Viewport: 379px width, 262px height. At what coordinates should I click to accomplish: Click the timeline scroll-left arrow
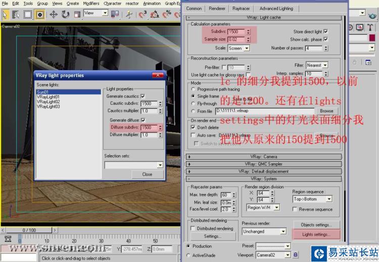pyautogui.click(x=3, y=230)
